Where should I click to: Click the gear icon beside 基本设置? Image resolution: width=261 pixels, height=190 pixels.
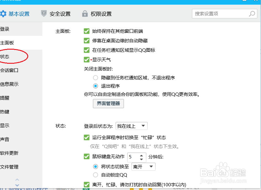(x=3, y=13)
